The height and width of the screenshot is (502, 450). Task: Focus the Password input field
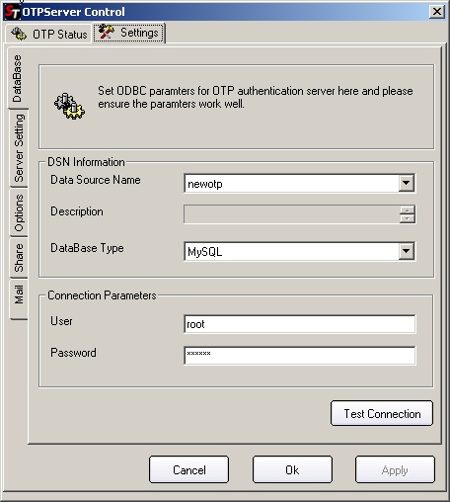tap(300, 355)
